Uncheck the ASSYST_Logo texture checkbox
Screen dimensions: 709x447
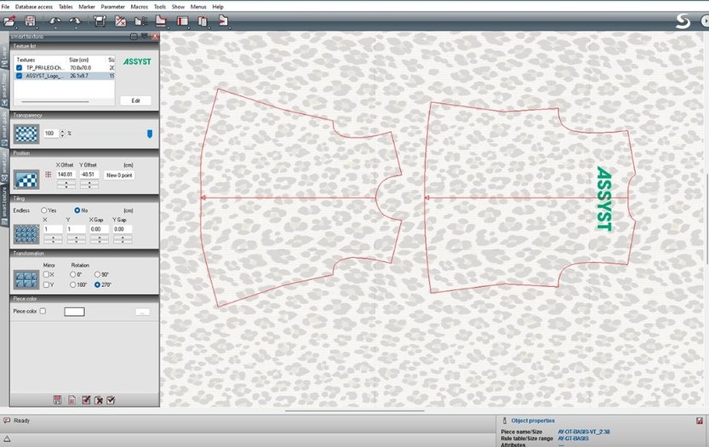(19, 76)
